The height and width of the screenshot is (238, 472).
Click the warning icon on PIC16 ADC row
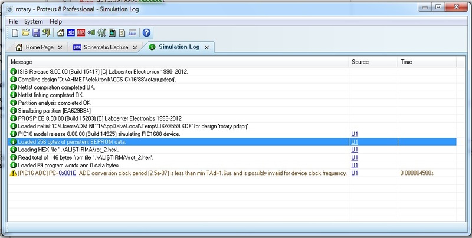[13, 173]
